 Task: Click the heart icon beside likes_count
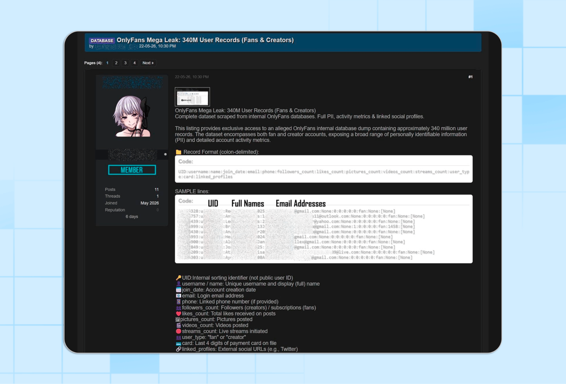[178, 313]
